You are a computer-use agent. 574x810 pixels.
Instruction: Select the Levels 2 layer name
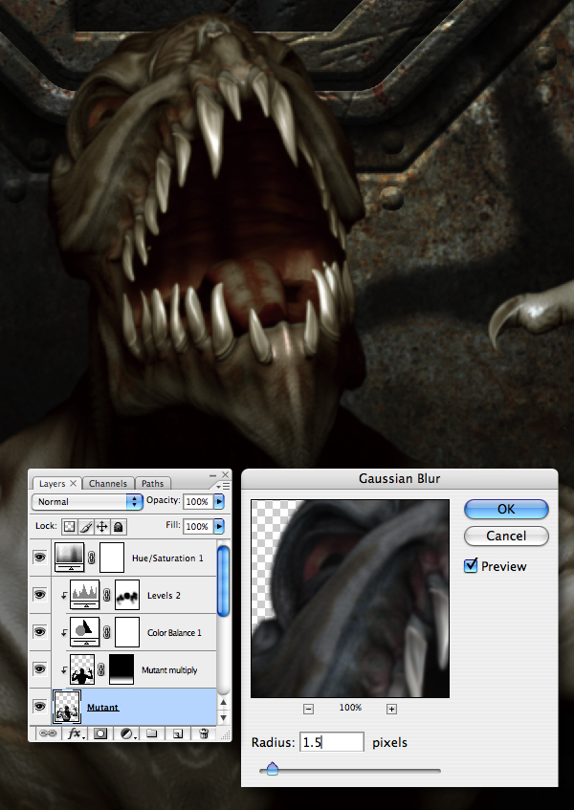[x=164, y=595]
